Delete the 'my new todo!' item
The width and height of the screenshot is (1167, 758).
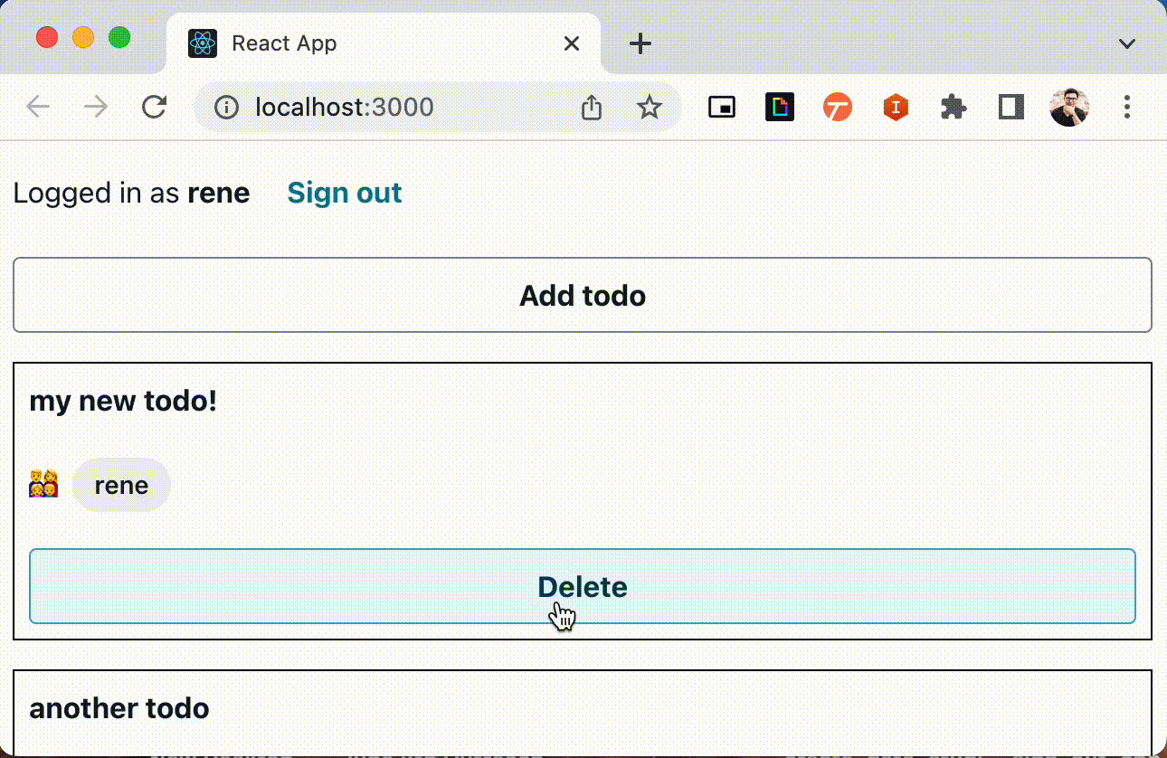click(583, 586)
